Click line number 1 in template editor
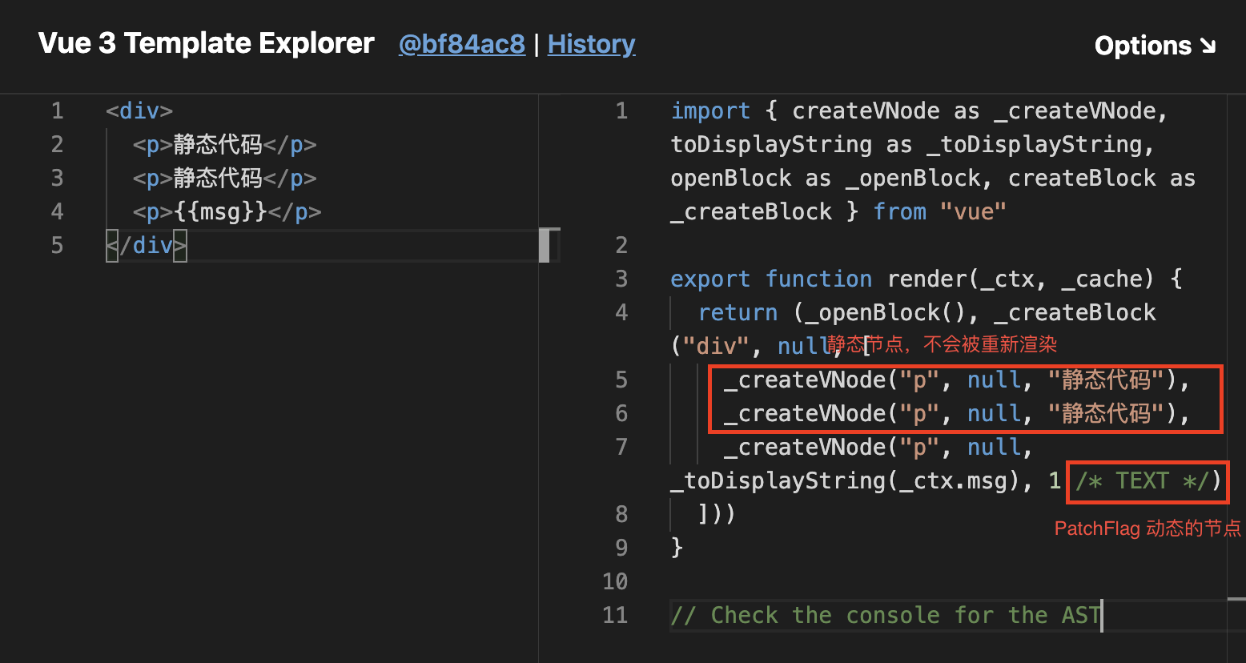The image size is (1246, 663). click(x=57, y=110)
